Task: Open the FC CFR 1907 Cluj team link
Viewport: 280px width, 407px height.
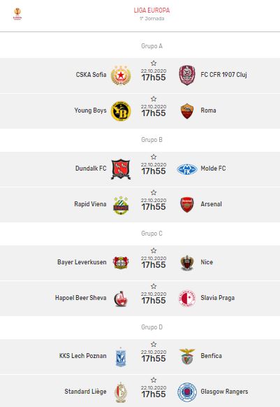Action: (x=223, y=75)
